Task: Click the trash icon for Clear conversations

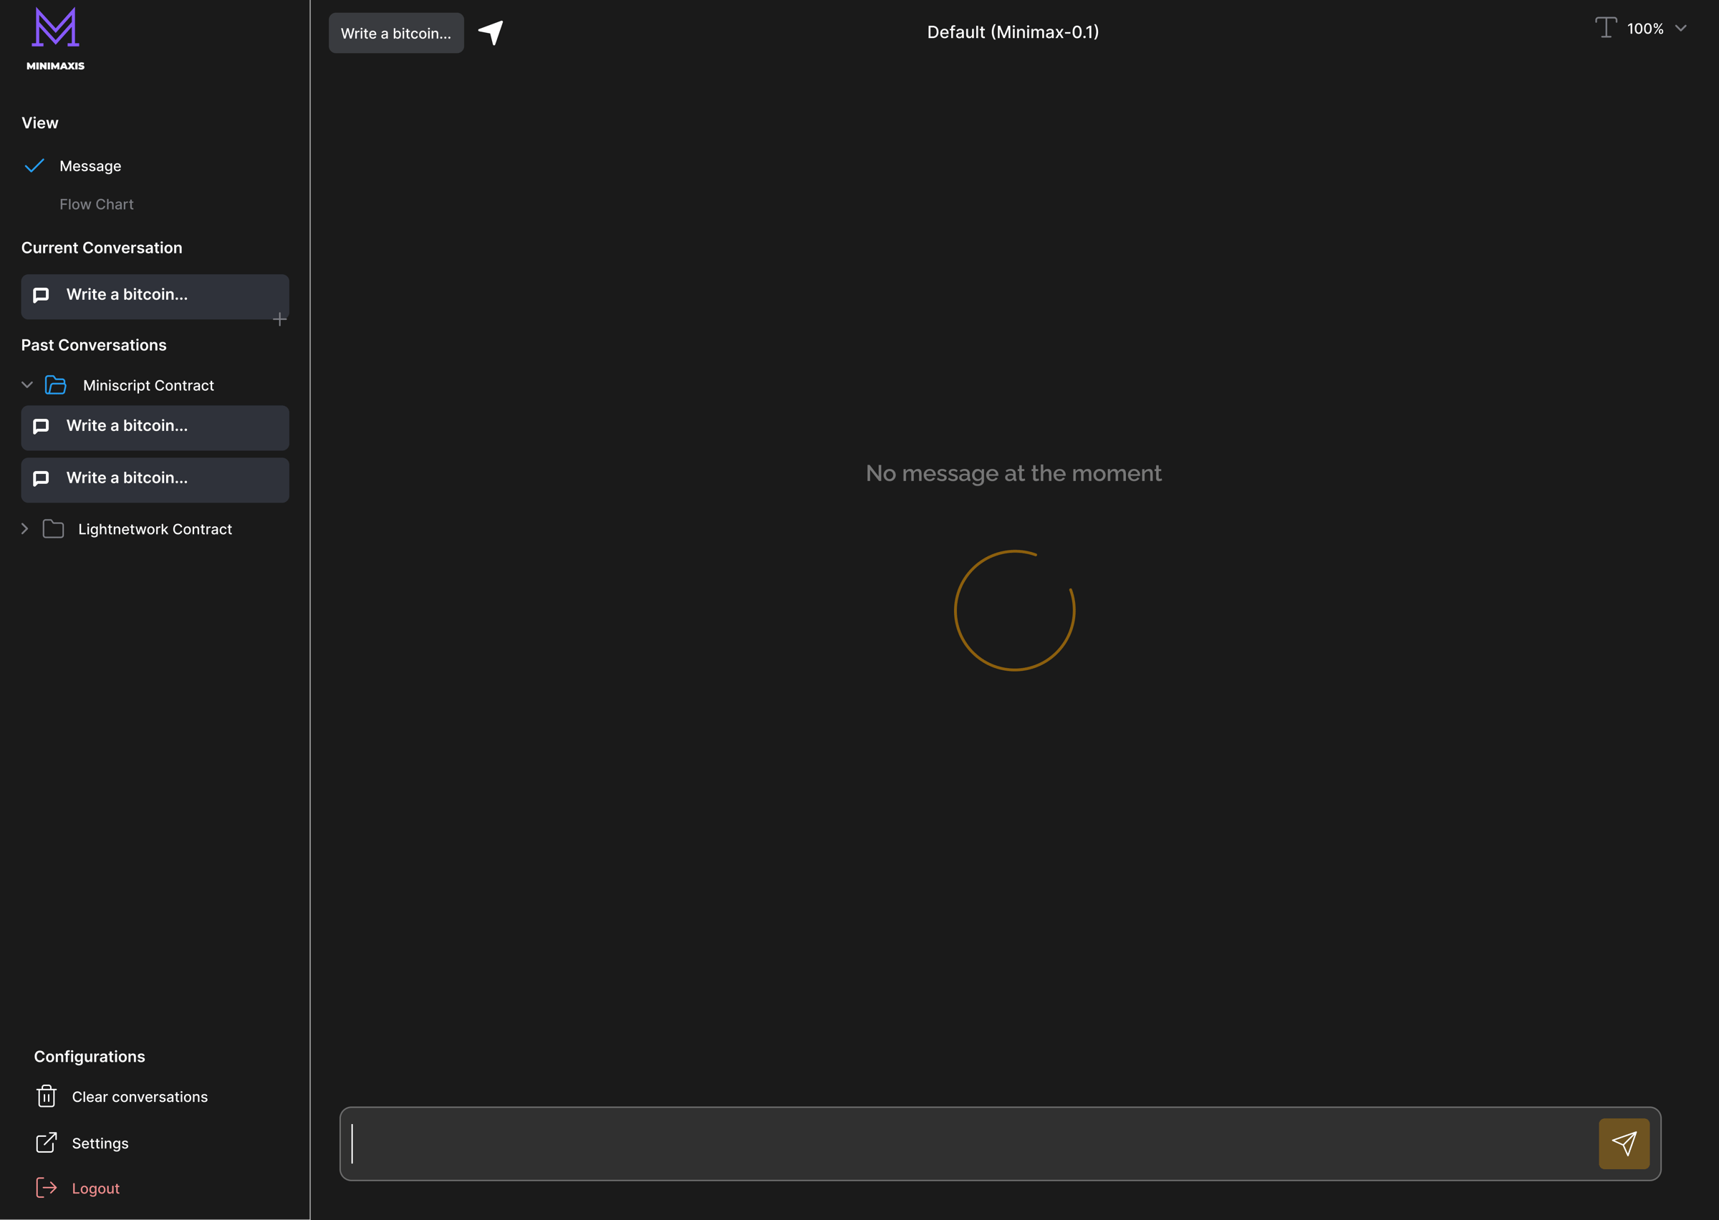Action: pos(47,1096)
